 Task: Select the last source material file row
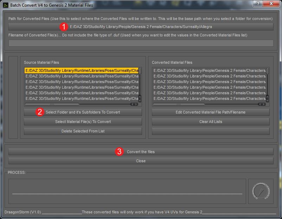click(x=82, y=98)
